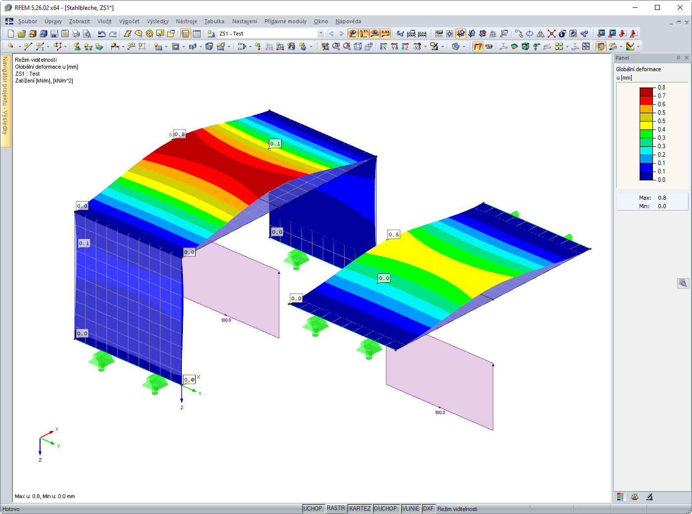The width and height of the screenshot is (692, 514).
Task: Toggle VLINIE guidelines in status bar
Action: [x=411, y=509]
